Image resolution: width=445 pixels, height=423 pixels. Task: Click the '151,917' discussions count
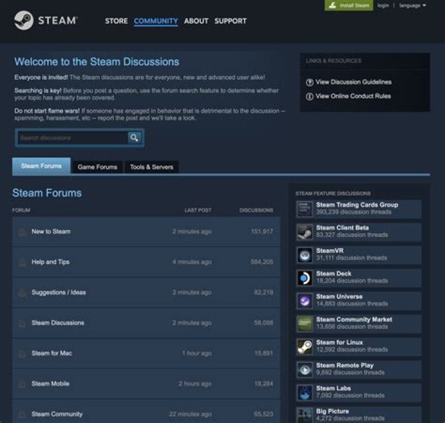click(262, 232)
